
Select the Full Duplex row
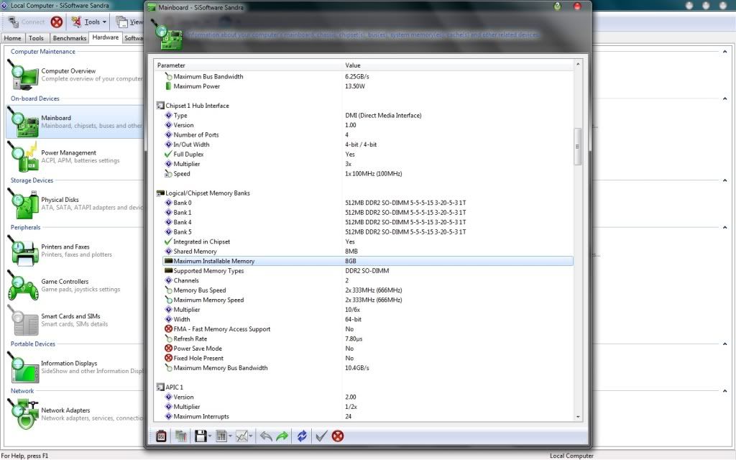[368, 155]
